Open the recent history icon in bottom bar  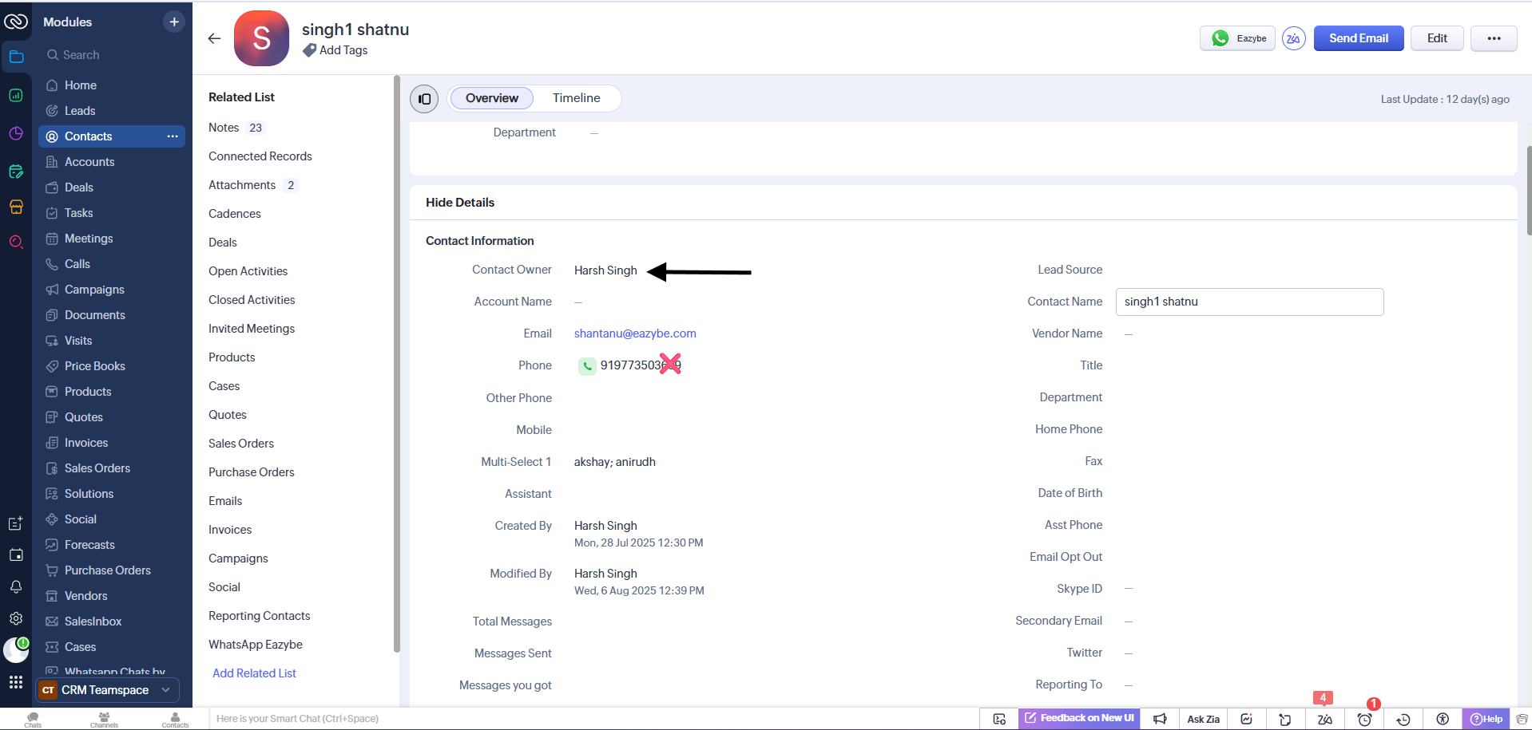pyautogui.click(x=1403, y=719)
